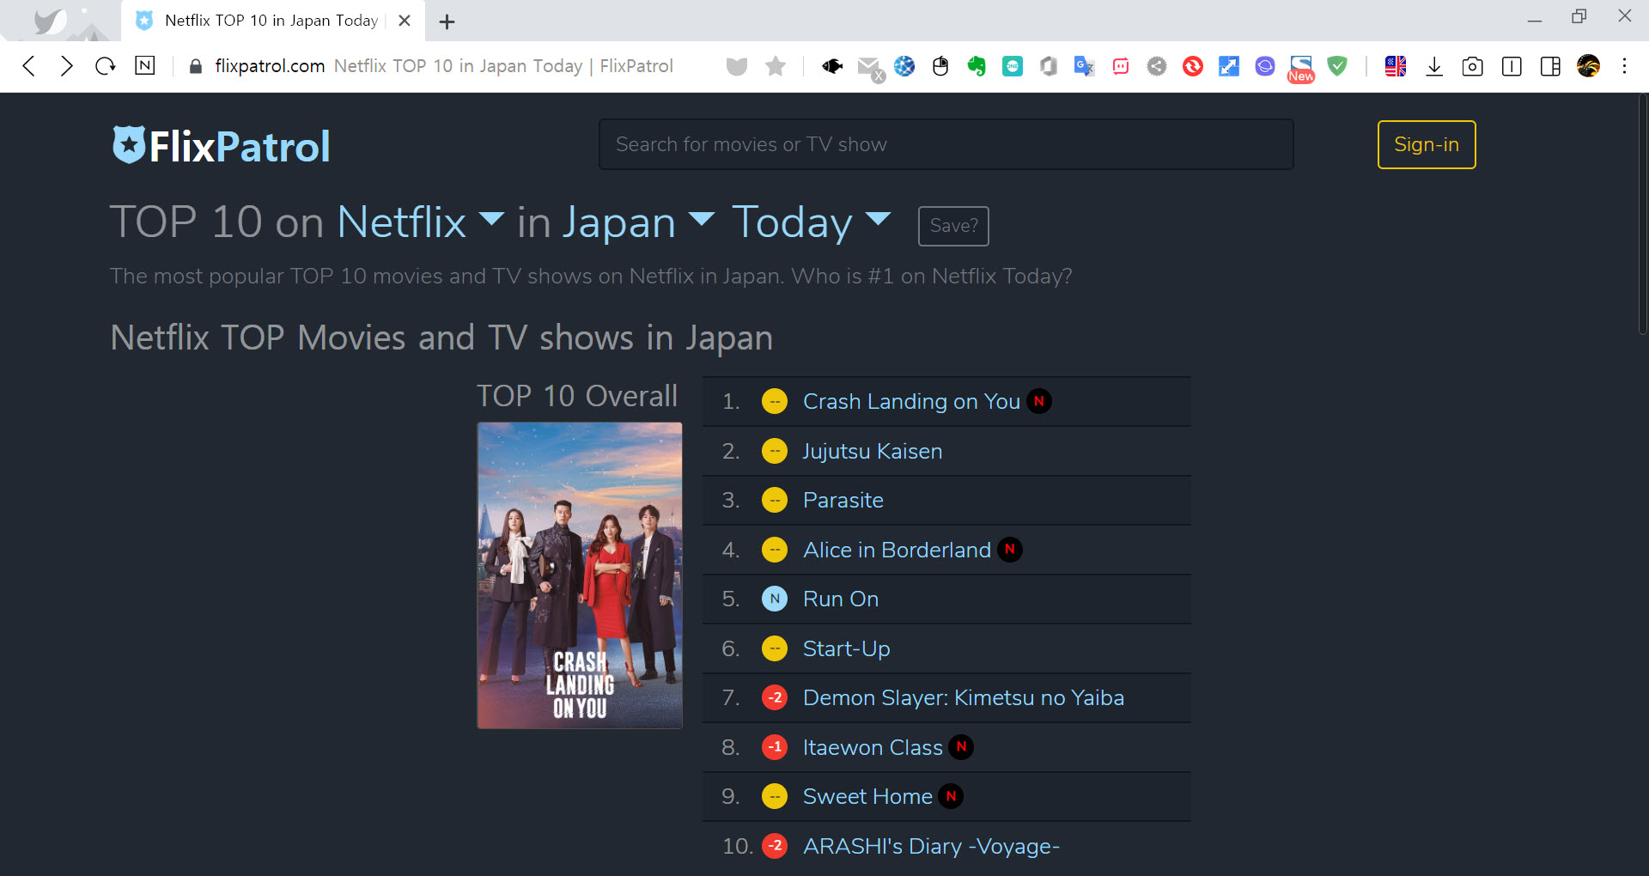
Task: Click Netflix N badge beside Itaewon Class
Action: click(962, 747)
